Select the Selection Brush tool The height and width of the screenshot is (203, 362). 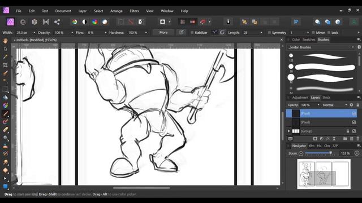[x=5, y=73]
